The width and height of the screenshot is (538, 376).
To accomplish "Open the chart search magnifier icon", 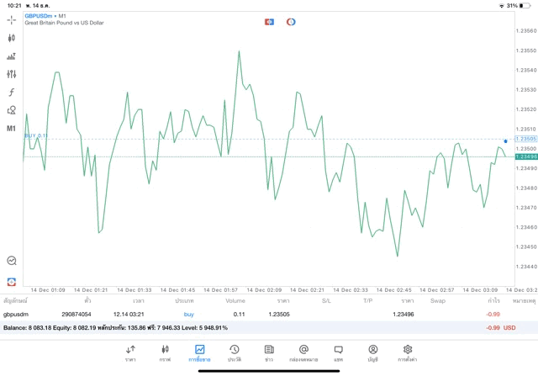I will 12,261.
